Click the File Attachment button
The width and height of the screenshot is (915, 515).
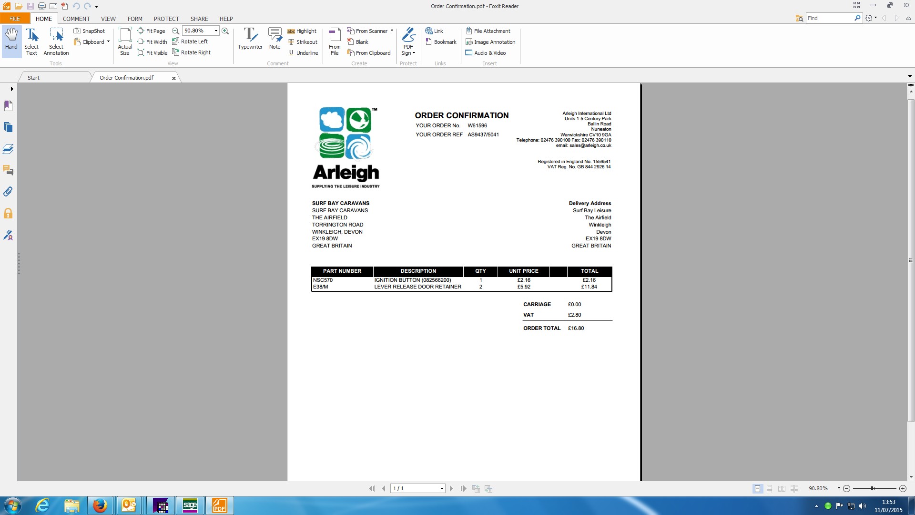pyautogui.click(x=488, y=31)
